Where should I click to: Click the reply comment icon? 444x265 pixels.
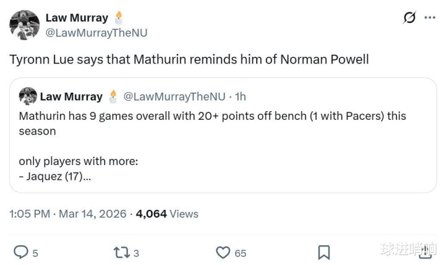(x=21, y=252)
